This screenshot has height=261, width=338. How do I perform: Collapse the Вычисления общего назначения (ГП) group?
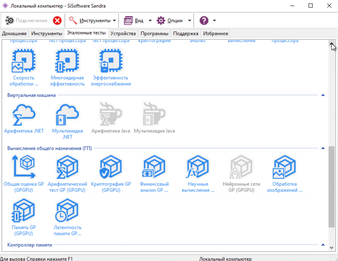tap(323, 148)
